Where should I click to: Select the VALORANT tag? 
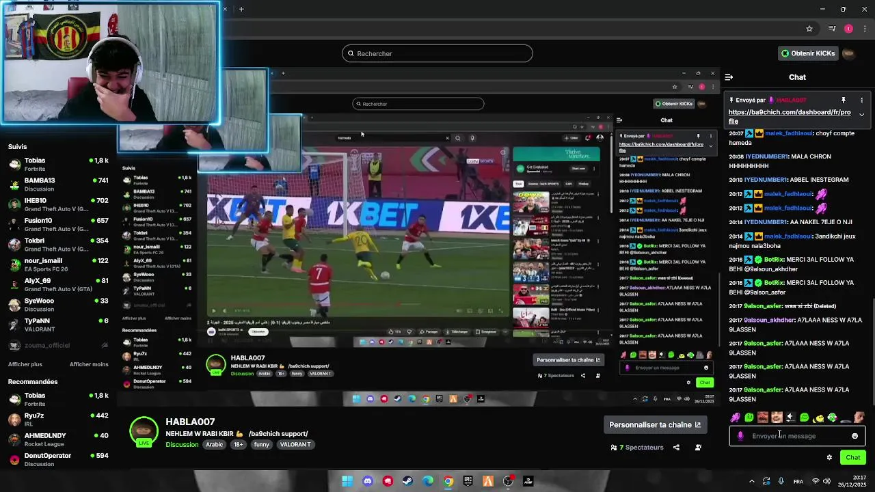(x=295, y=444)
